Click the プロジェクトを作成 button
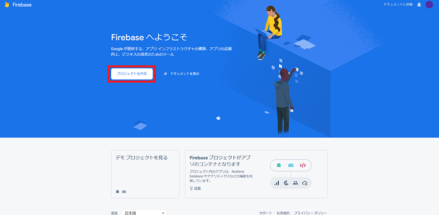 coord(132,74)
